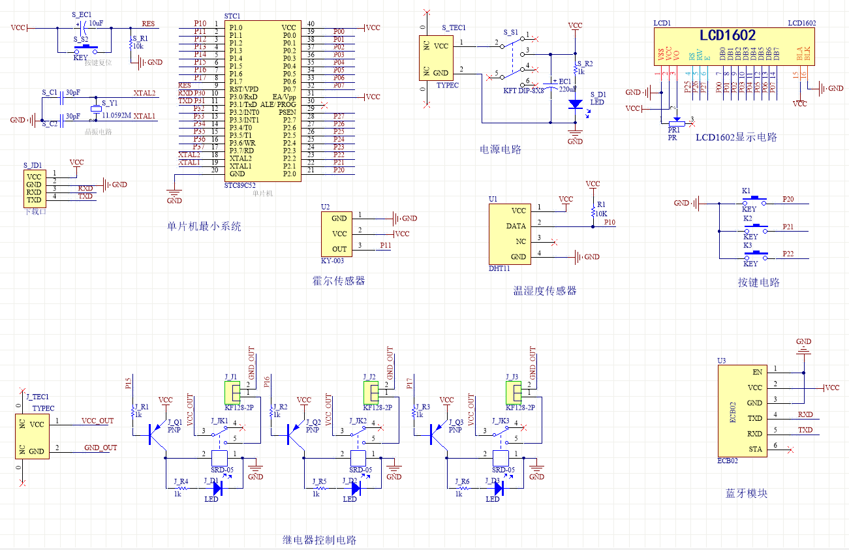Click the 电源电路 label text
849x550 pixels.
coord(501,149)
